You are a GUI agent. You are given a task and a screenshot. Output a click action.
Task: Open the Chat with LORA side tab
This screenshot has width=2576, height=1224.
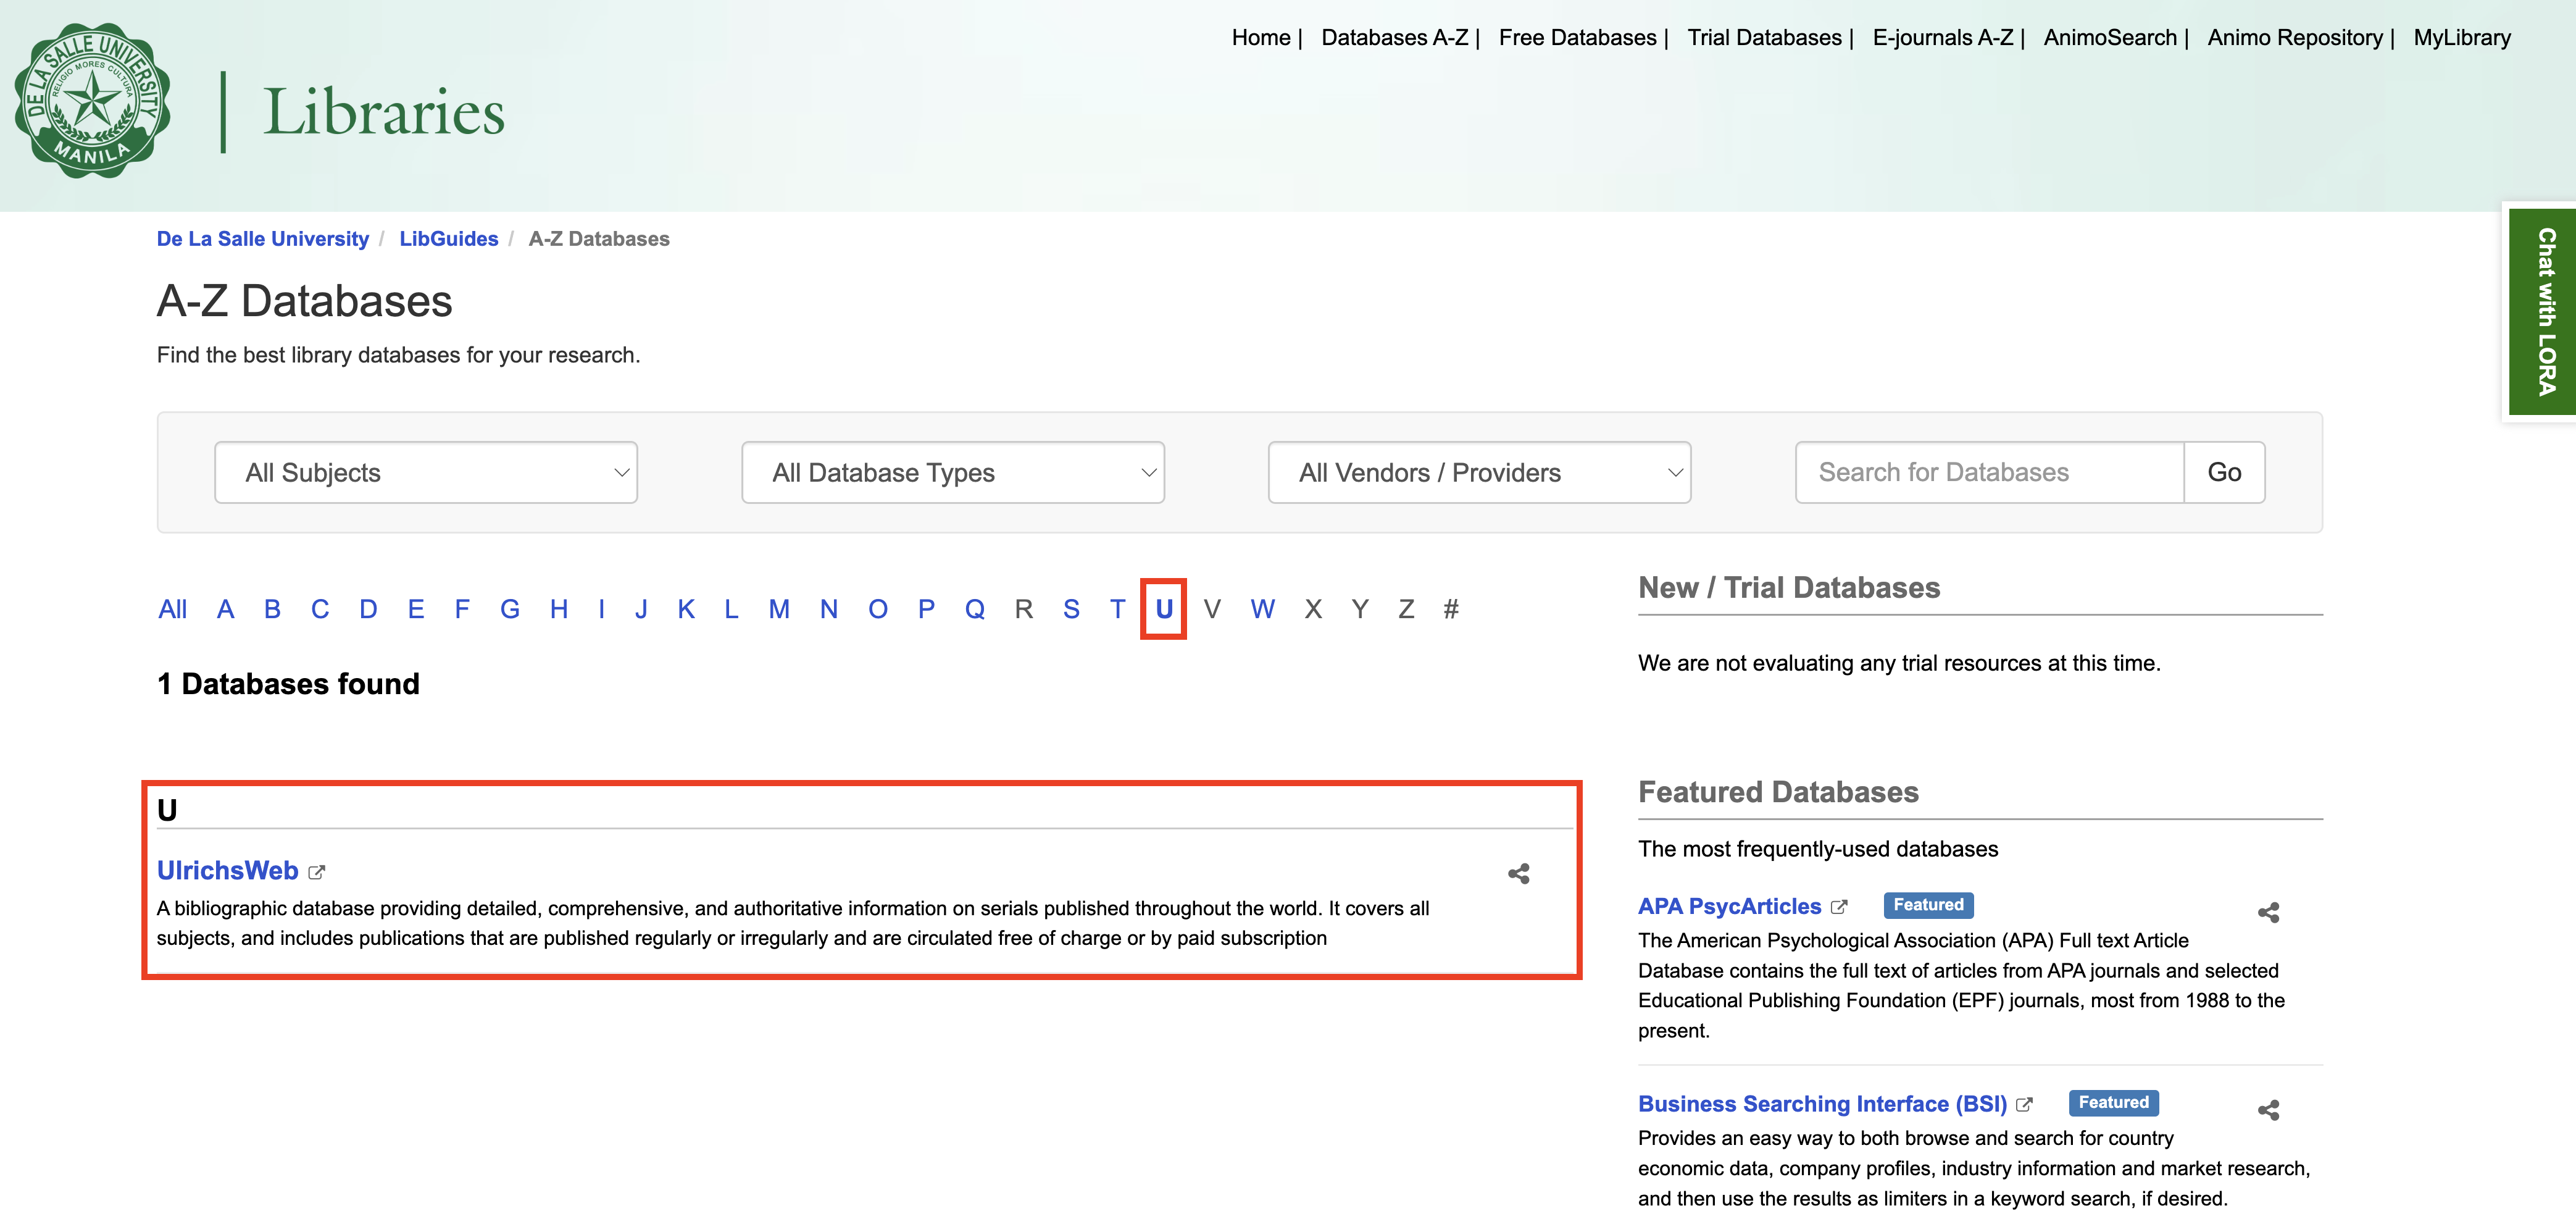point(2544,311)
